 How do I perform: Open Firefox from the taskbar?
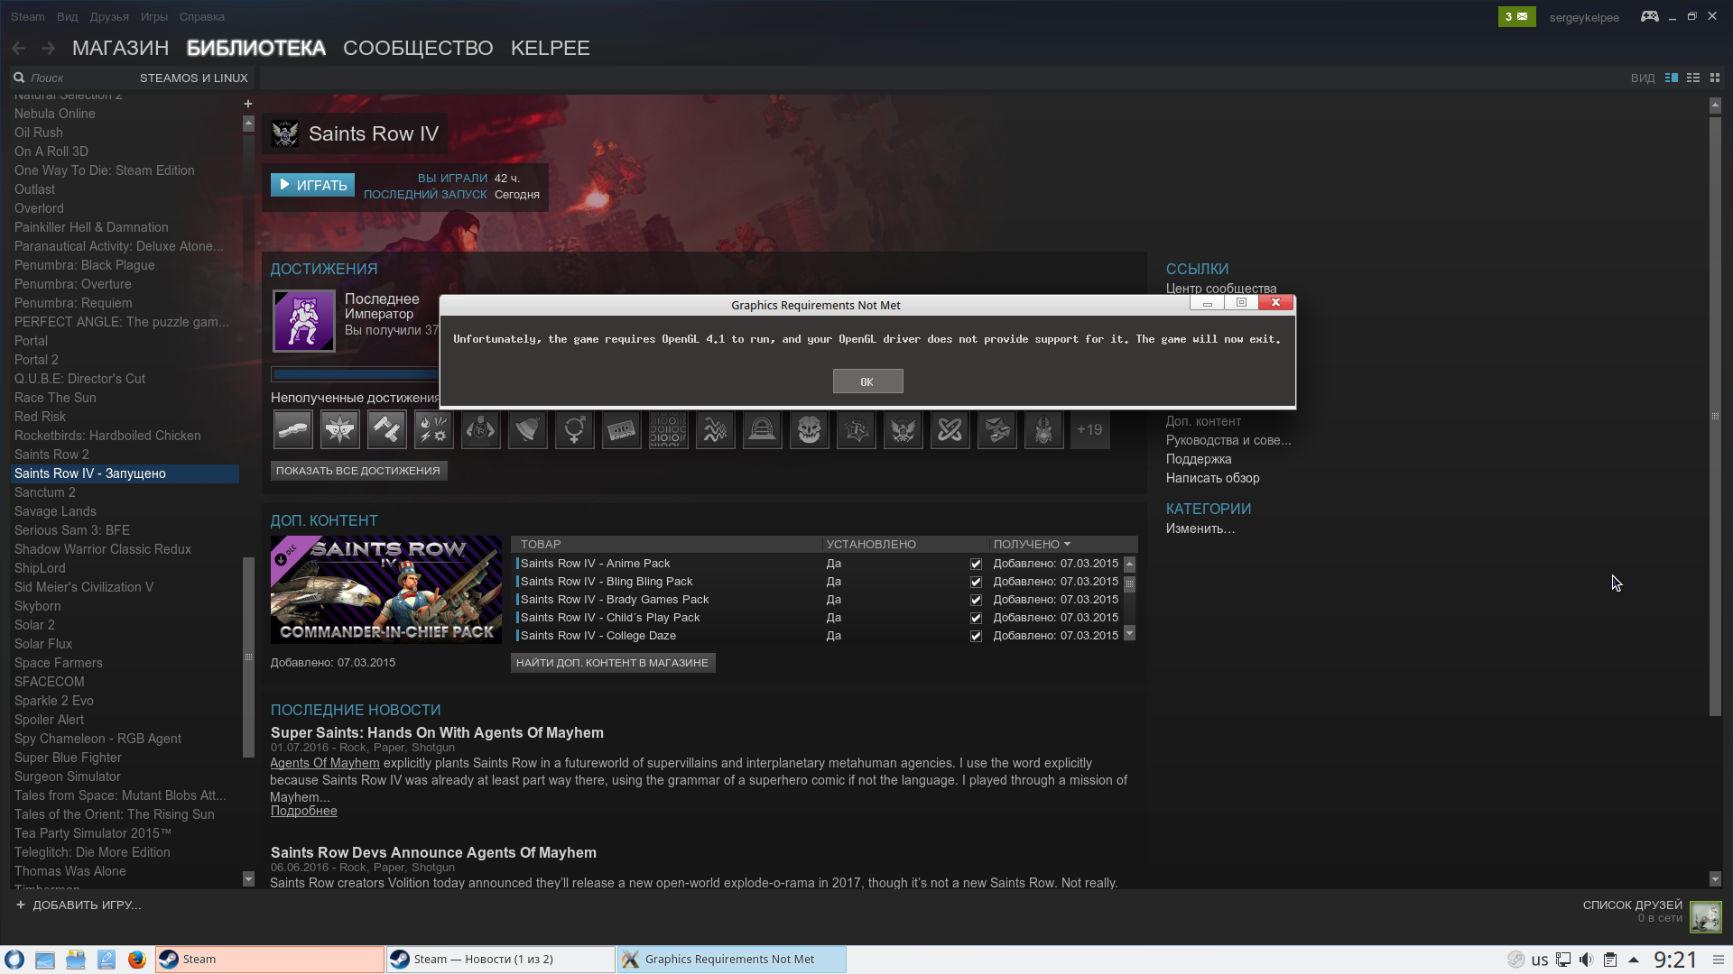click(136, 960)
